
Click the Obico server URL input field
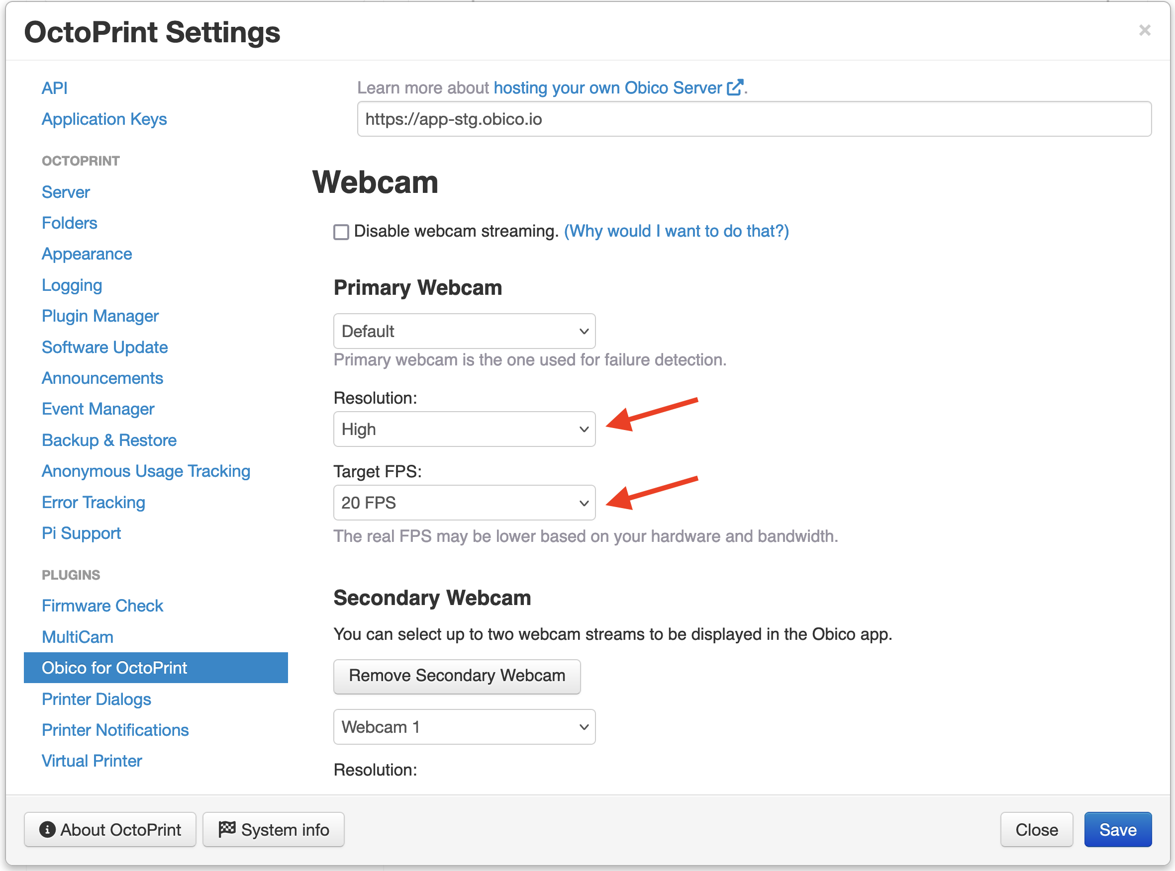tap(754, 119)
